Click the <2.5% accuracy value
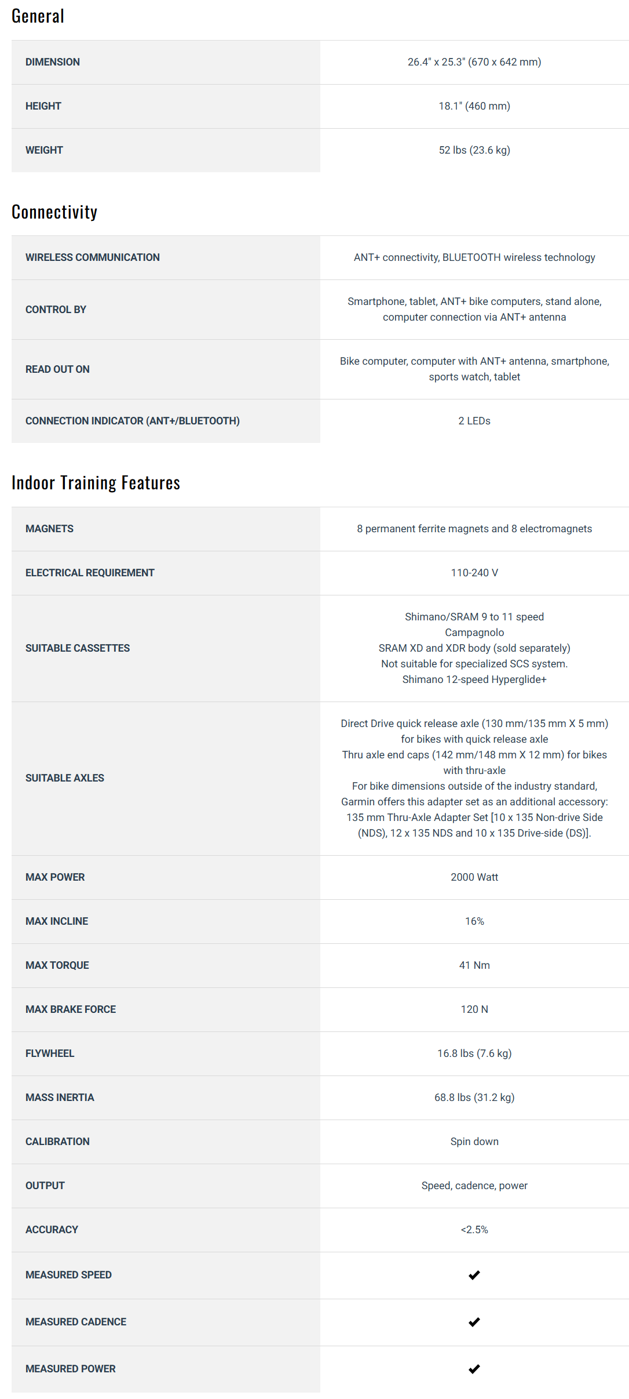Image resolution: width=629 pixels, height=1399 pixels. point(474,1230)
